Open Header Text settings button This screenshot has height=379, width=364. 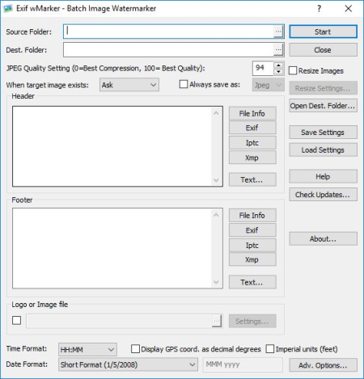tap(252, 179)
